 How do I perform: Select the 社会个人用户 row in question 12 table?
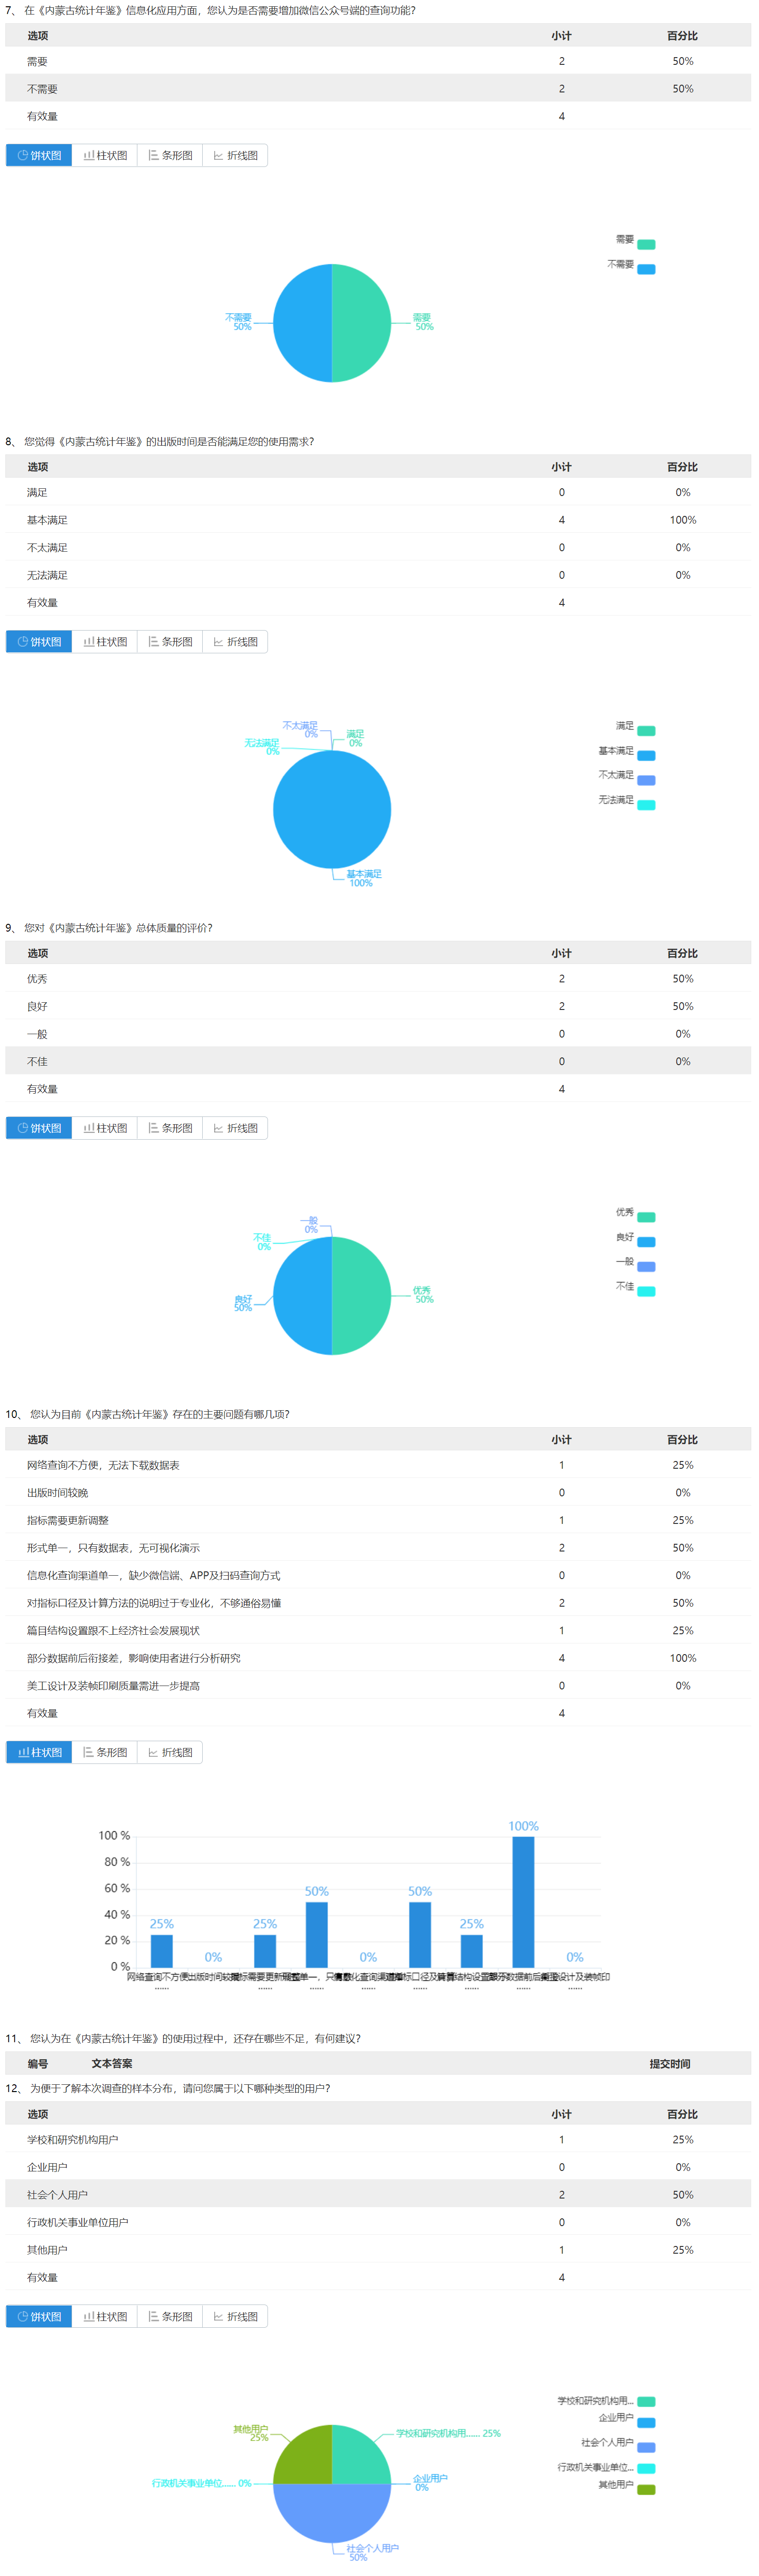click(x=378, y=2195)
